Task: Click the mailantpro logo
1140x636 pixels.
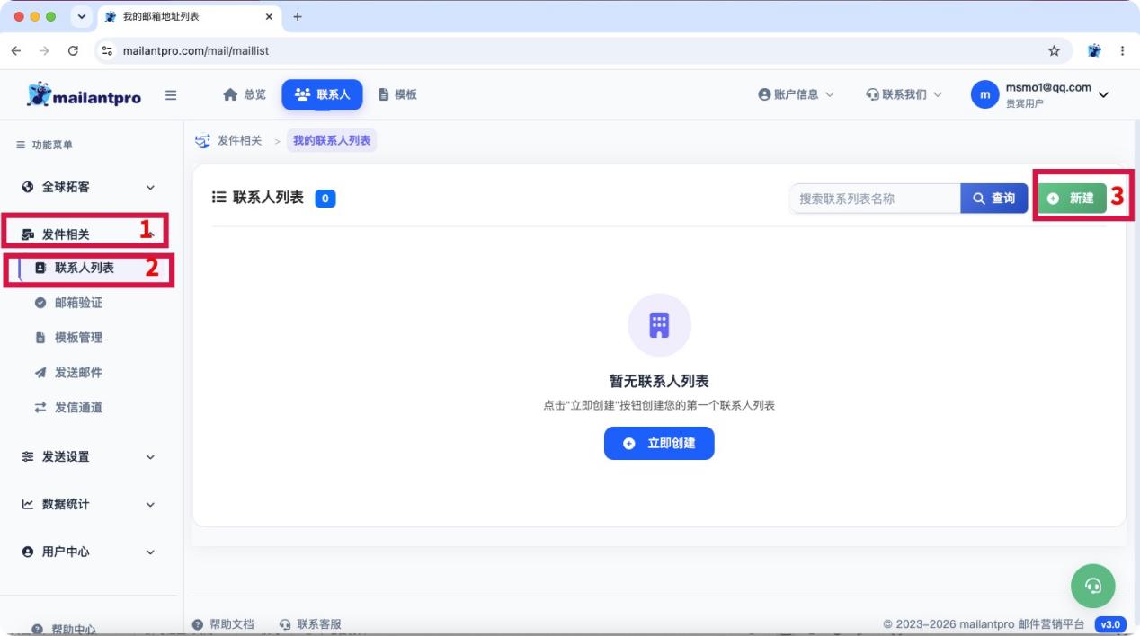Action: point(84,94)
